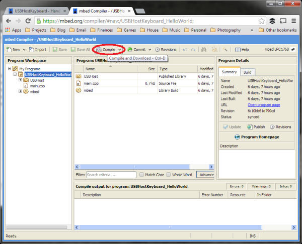
Task: Toggle the Warnings: 0 filter
Action: tap(261, 186)
